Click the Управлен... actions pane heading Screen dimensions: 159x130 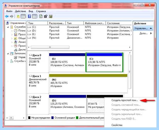pos(143,28)
